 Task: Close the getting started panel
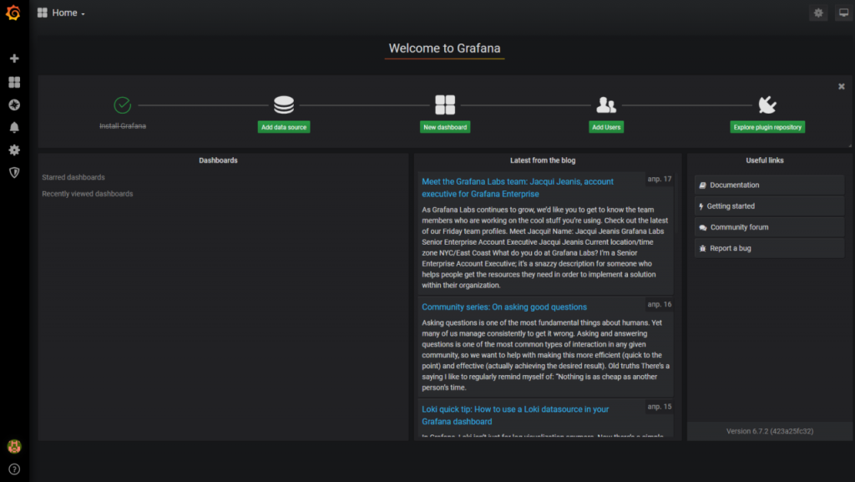[842, 86]
